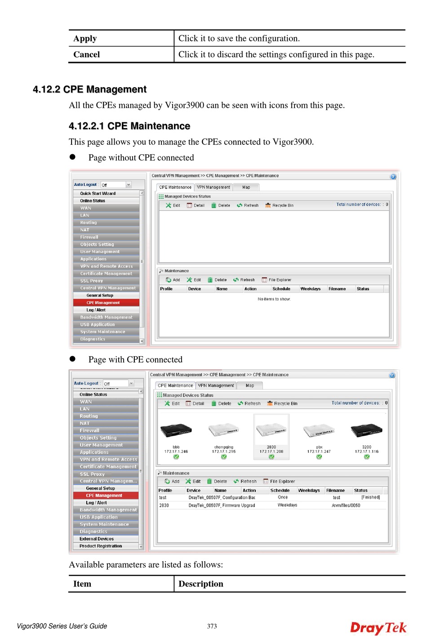Click managed devices Edit in the no-CPE screenshot
Screen dimensions: 427x636
click(x=173, y=205)
